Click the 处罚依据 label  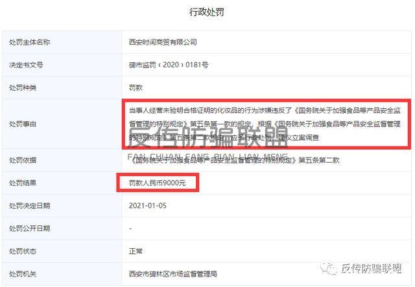[23, 160]
